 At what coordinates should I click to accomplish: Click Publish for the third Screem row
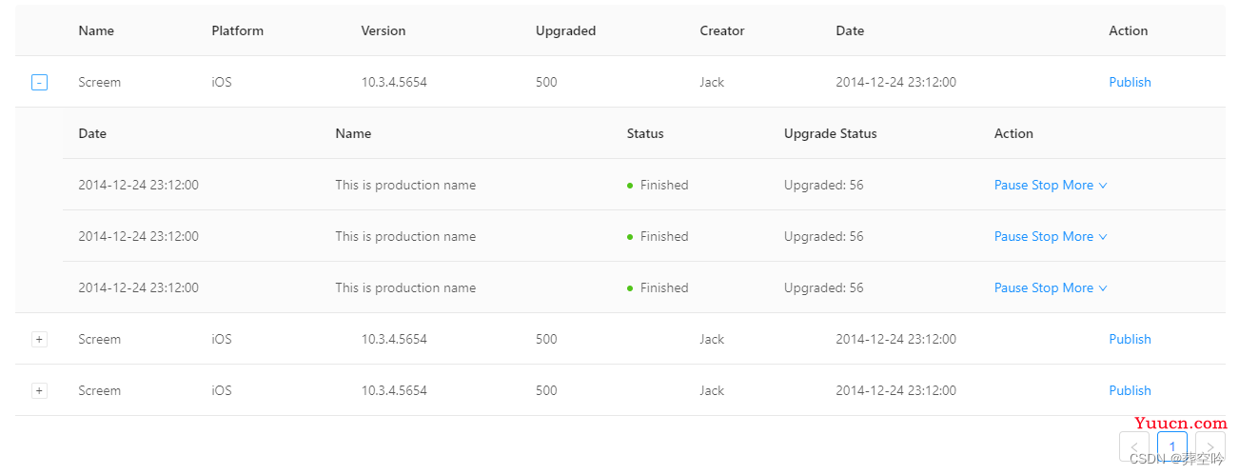tap(1130, 391)
